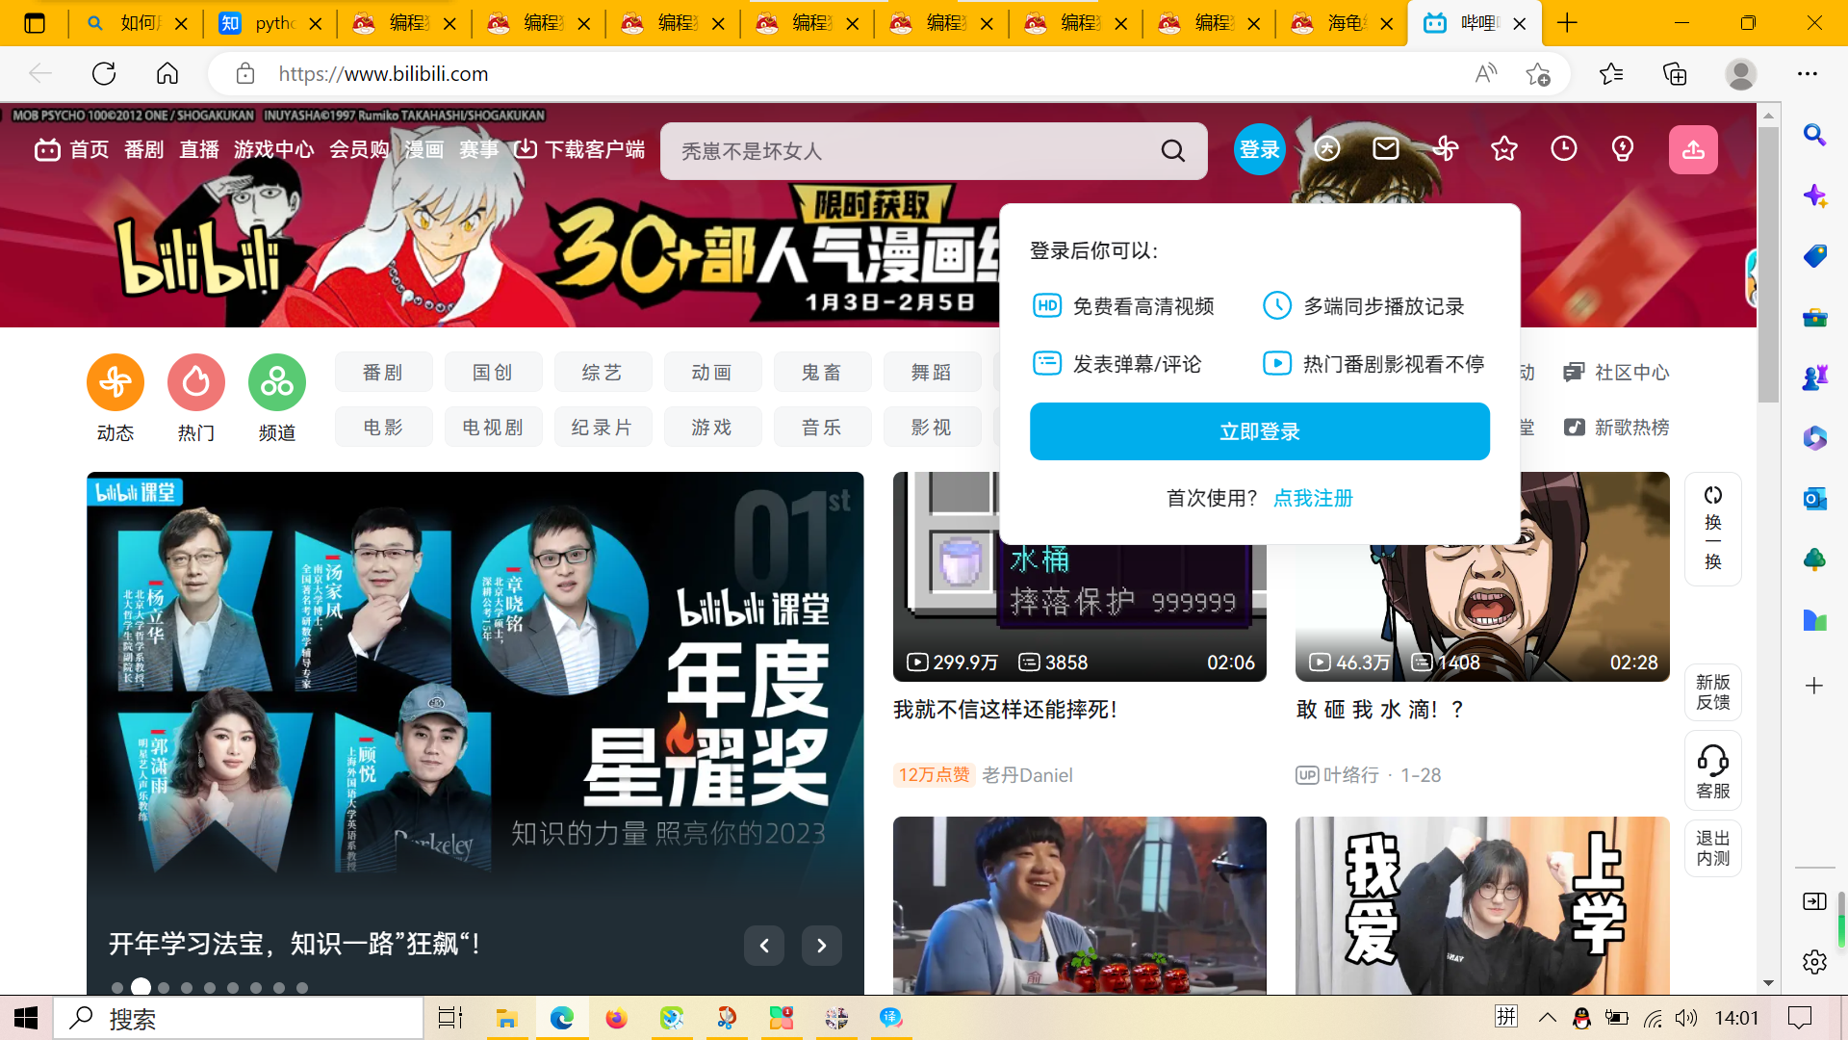Select the first carousel indicator dot
Viewport: 1848px width, 1040px height.
coord(117,988)
